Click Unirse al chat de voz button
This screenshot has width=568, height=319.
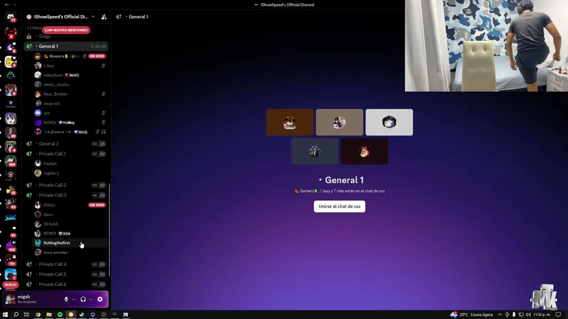tap(339, 206)
